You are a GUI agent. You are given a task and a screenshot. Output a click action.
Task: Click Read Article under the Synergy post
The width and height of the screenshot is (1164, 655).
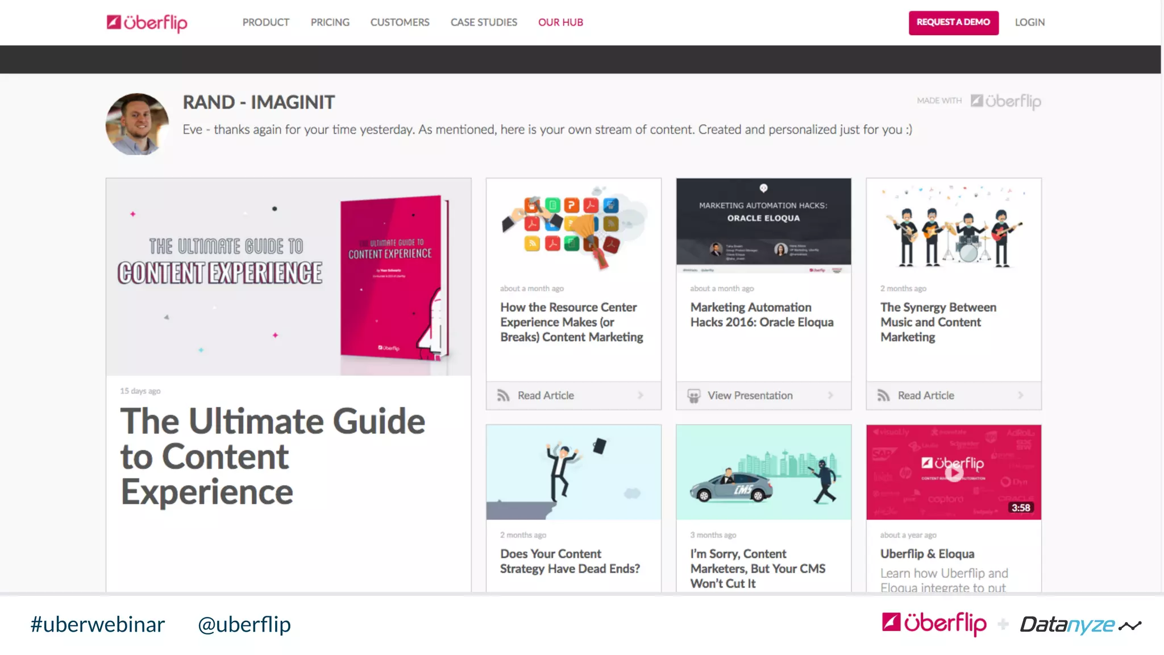(x=926, y=395)
